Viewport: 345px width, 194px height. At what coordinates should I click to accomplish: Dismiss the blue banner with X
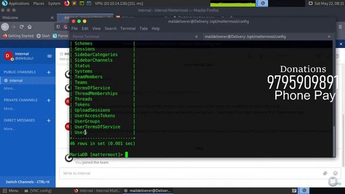341,44
